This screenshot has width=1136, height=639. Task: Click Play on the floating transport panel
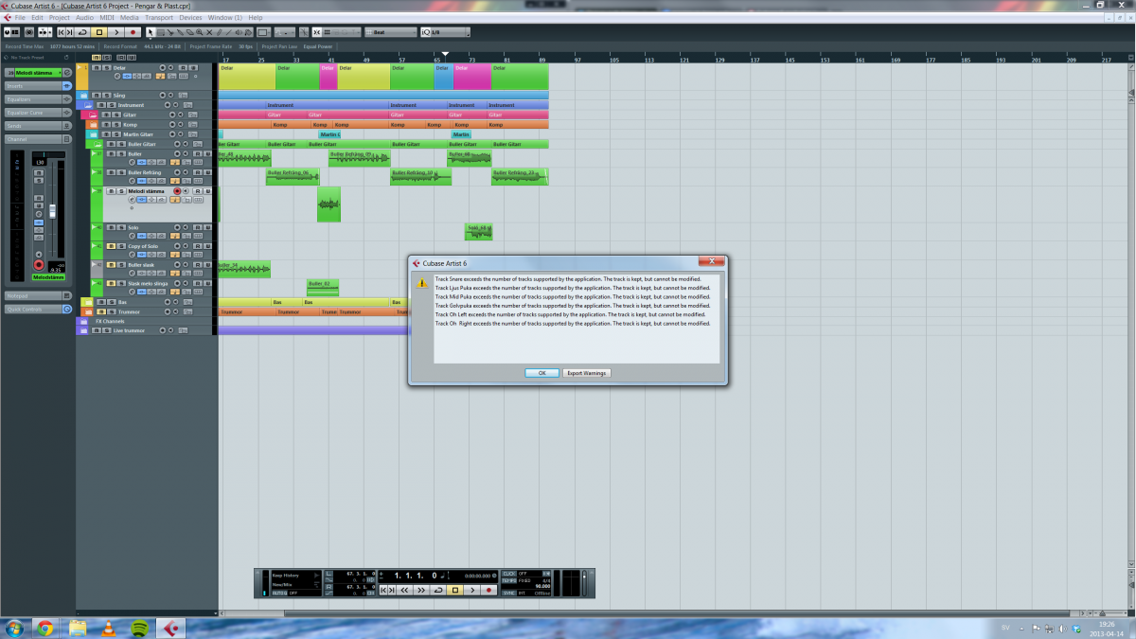click(471, 590)
